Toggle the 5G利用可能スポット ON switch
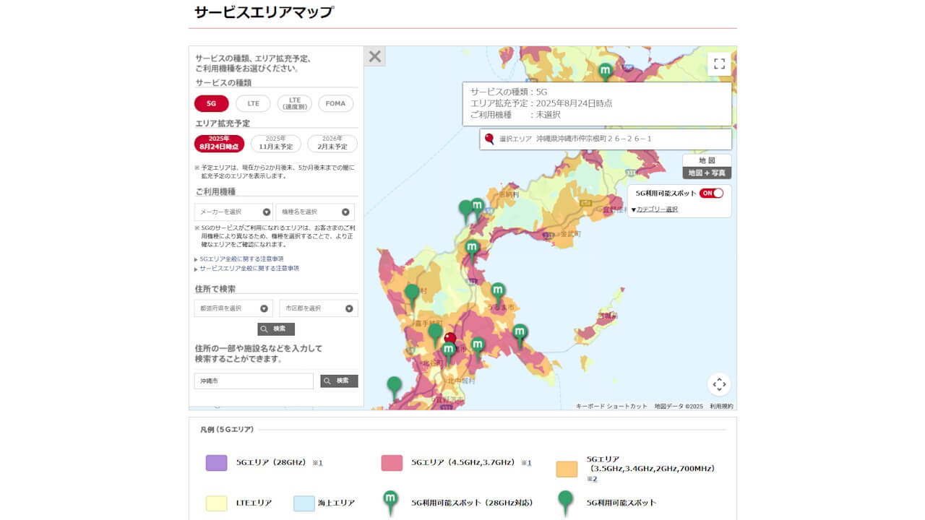Screen dimensions: 925x520 tap(711, 194)
